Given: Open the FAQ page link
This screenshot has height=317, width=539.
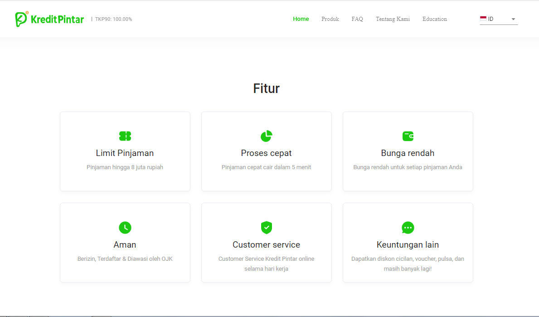Looking at the screenshot, I should [357, 19].
